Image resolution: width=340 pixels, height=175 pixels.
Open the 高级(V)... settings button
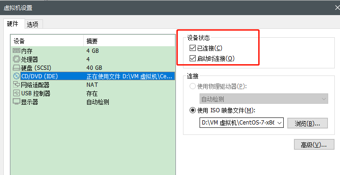coord(314,144)
